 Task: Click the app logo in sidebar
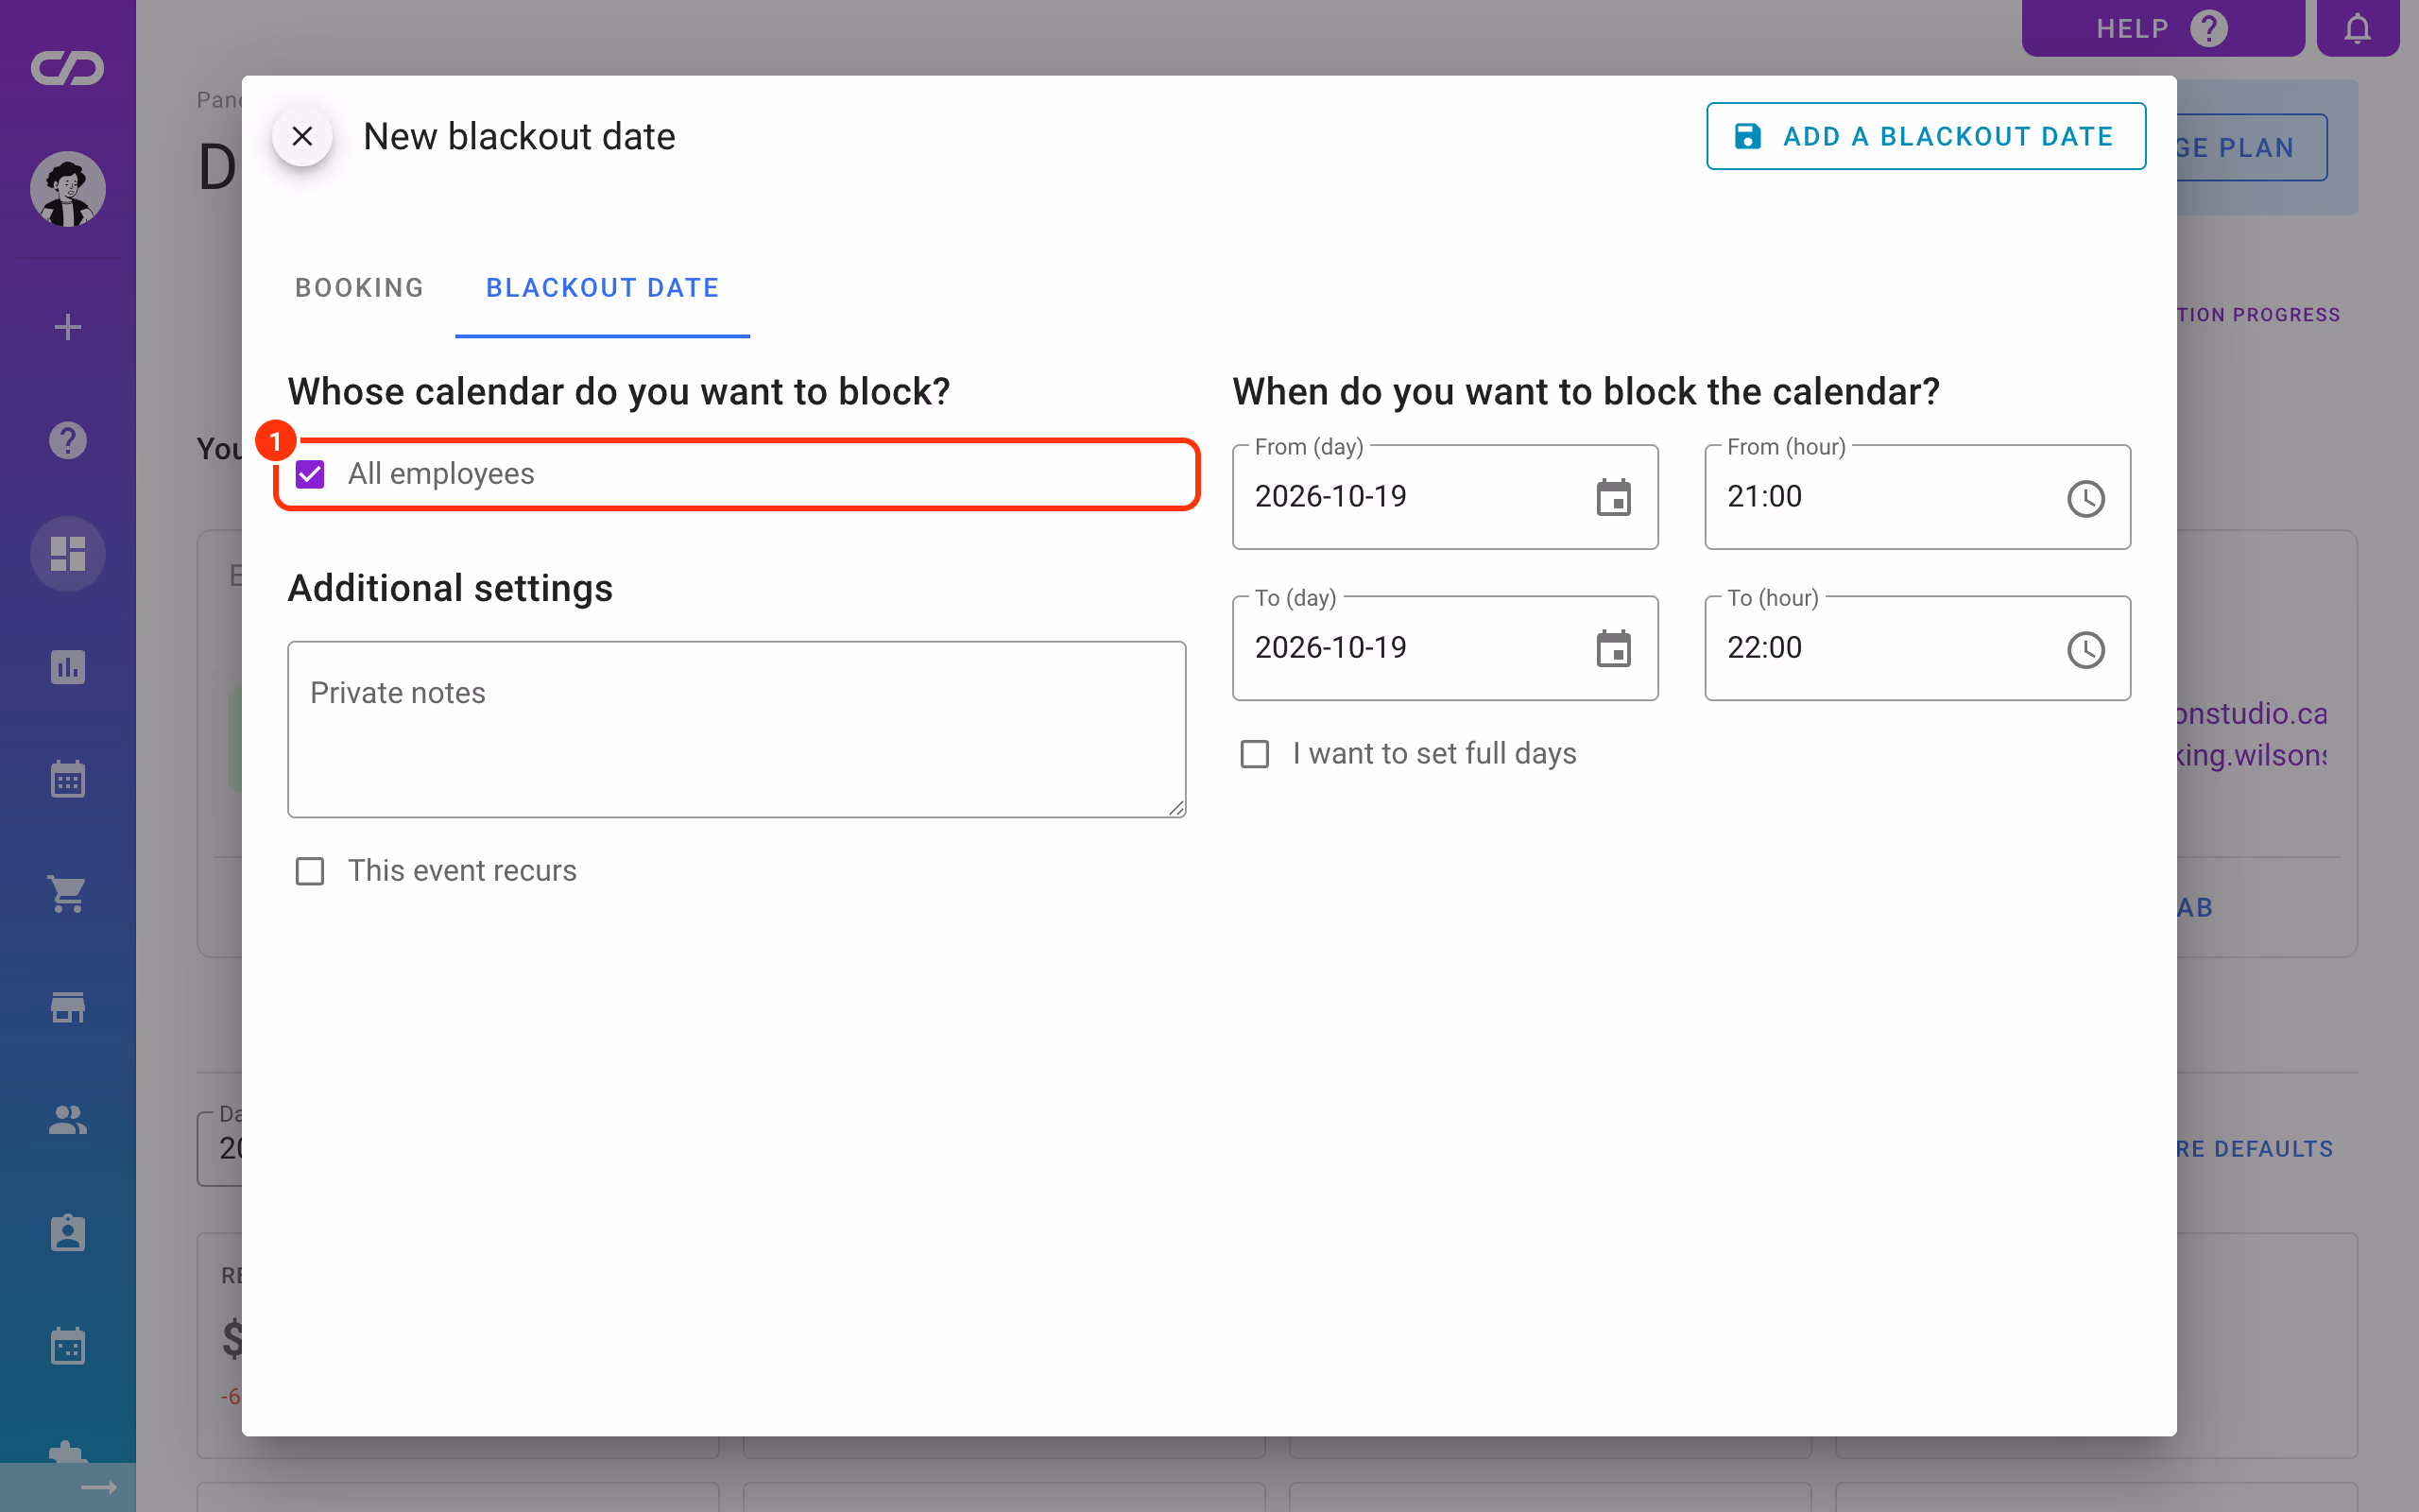pyautogui.click(x=67, y=68)
